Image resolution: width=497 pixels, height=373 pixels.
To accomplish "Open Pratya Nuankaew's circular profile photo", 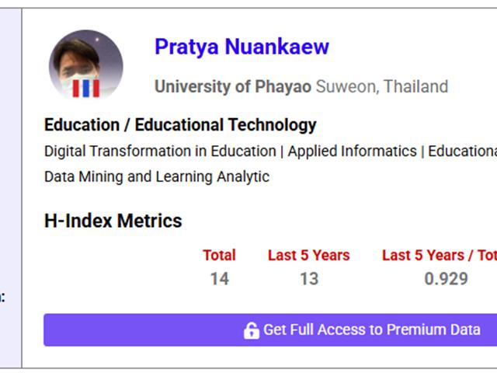I will click(86, 64).
